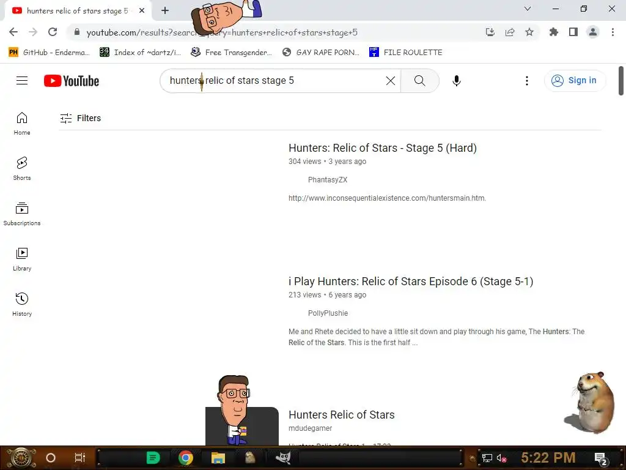Open Chrome profile avatar
This screenshot has width=626, height=470.
pos(593,32)
